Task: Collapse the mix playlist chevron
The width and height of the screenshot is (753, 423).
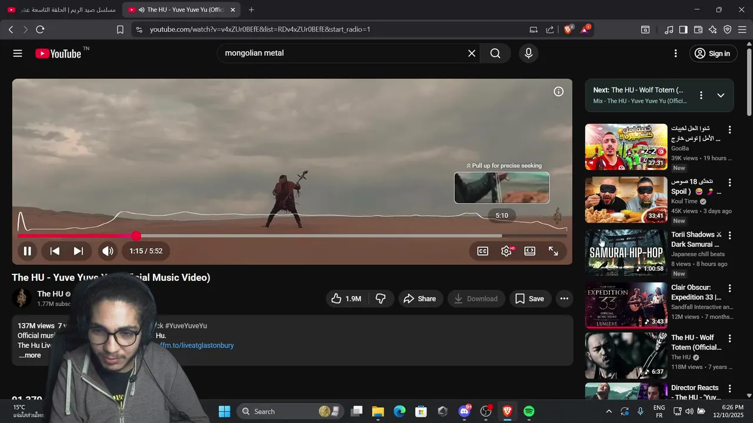Action: coord(721,95)
